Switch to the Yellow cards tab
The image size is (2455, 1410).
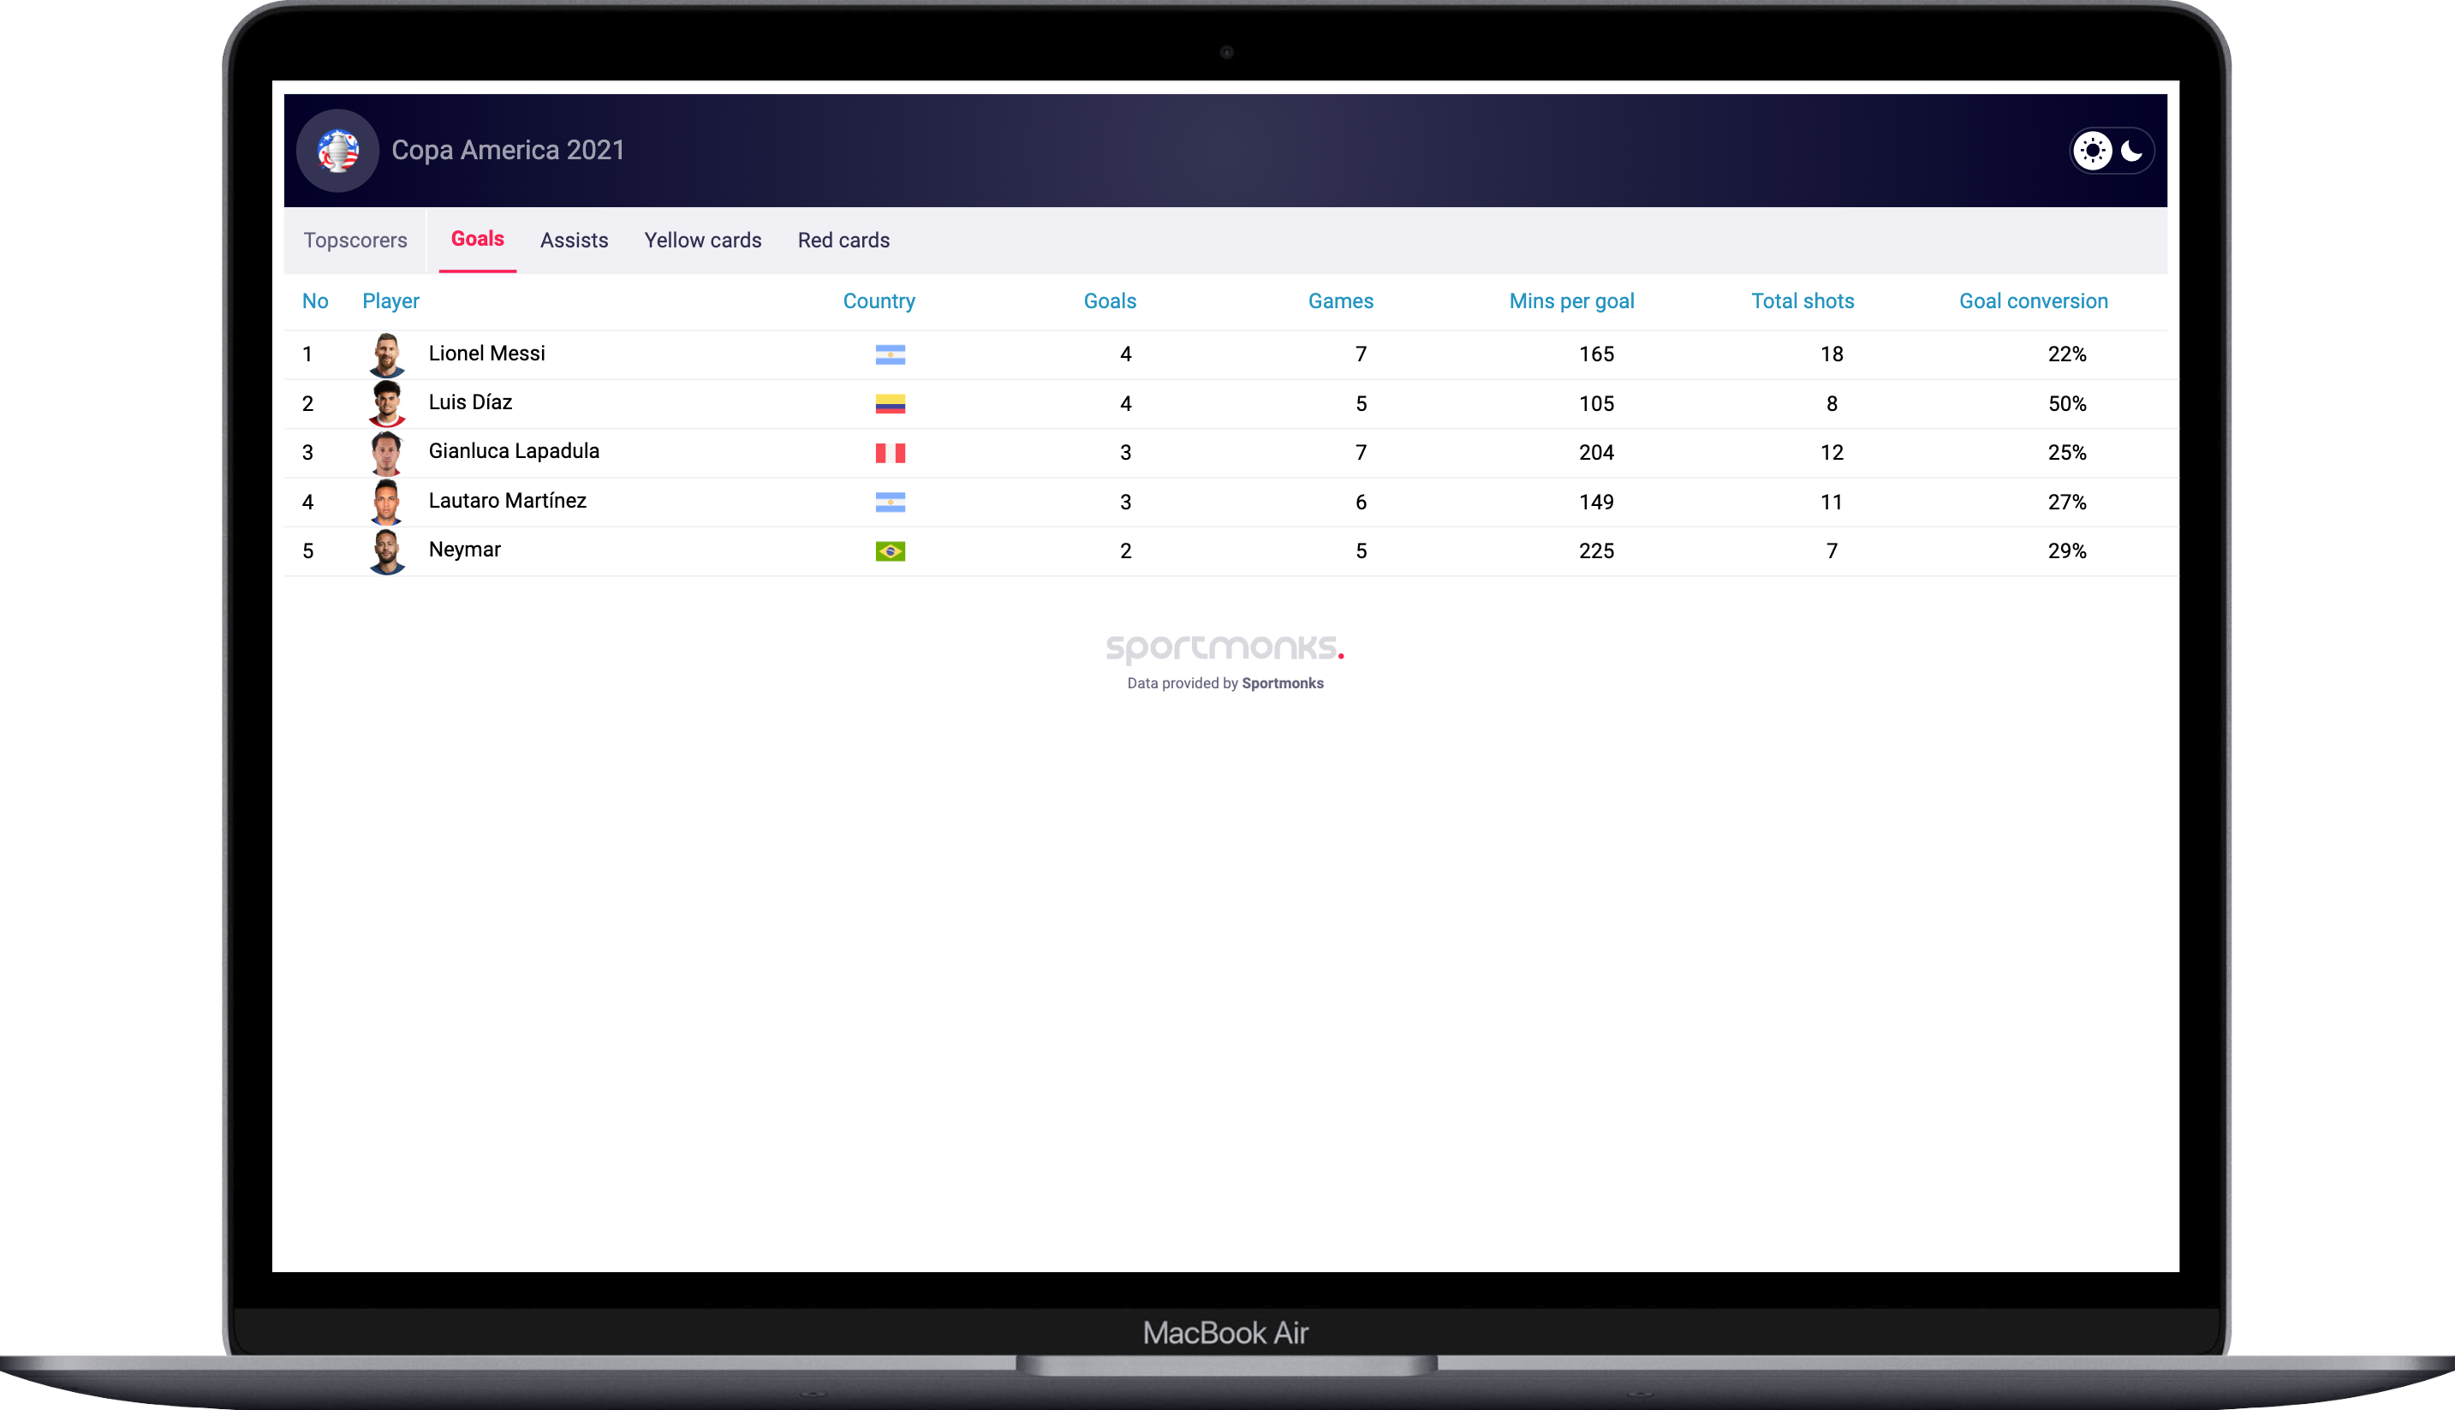pos(703,241)
